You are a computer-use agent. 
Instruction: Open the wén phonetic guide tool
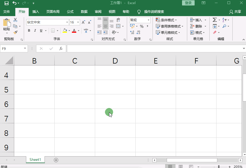pos(86,31)
